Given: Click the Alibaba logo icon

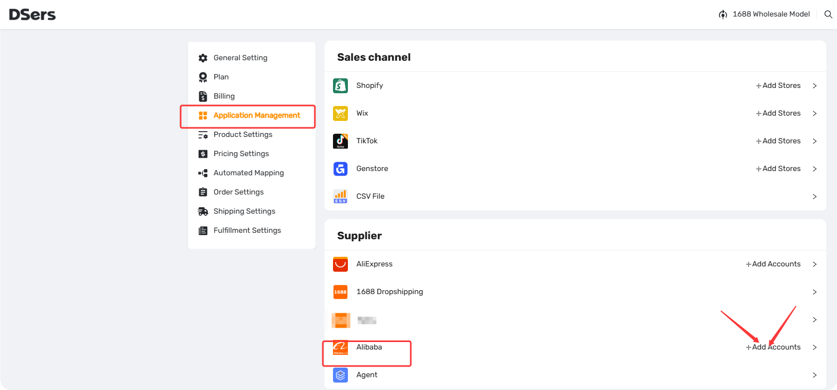Looking at the screenshot, I should [340, 347].
